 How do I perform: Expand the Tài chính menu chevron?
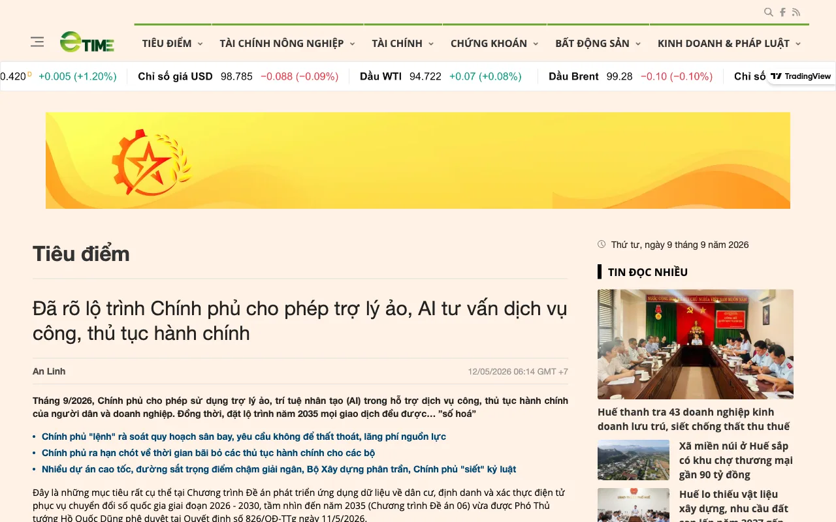pyautogui.click(x=430, y=44)
